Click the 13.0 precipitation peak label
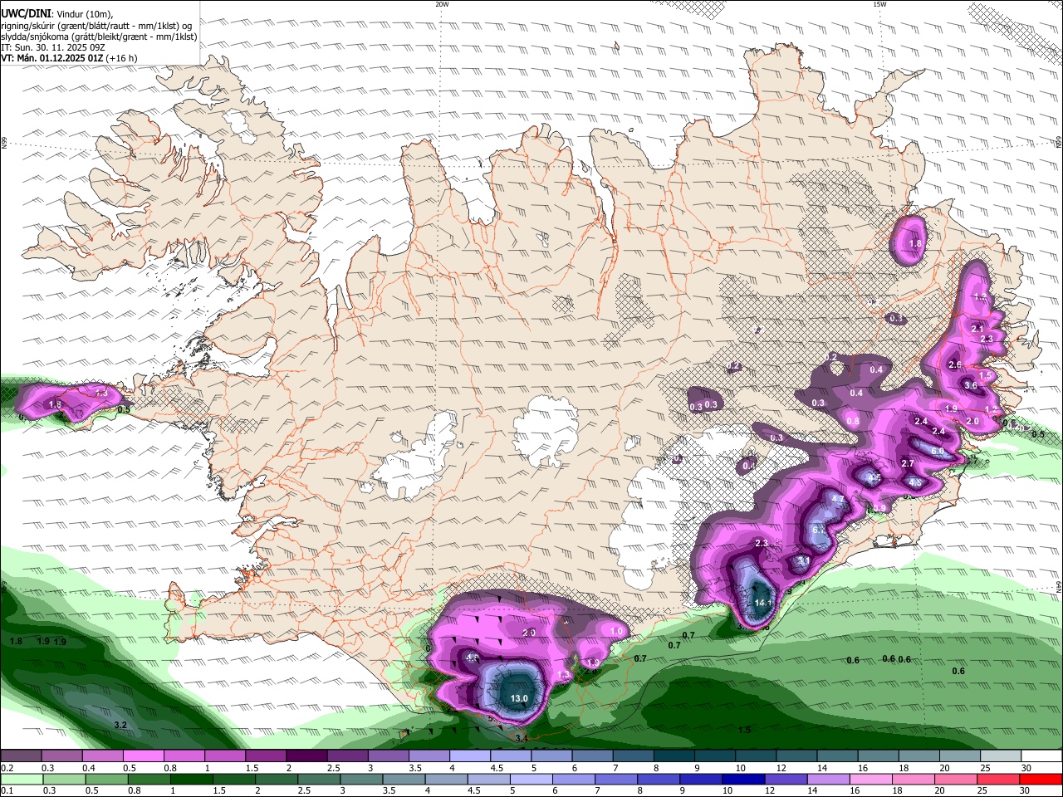 519,699
